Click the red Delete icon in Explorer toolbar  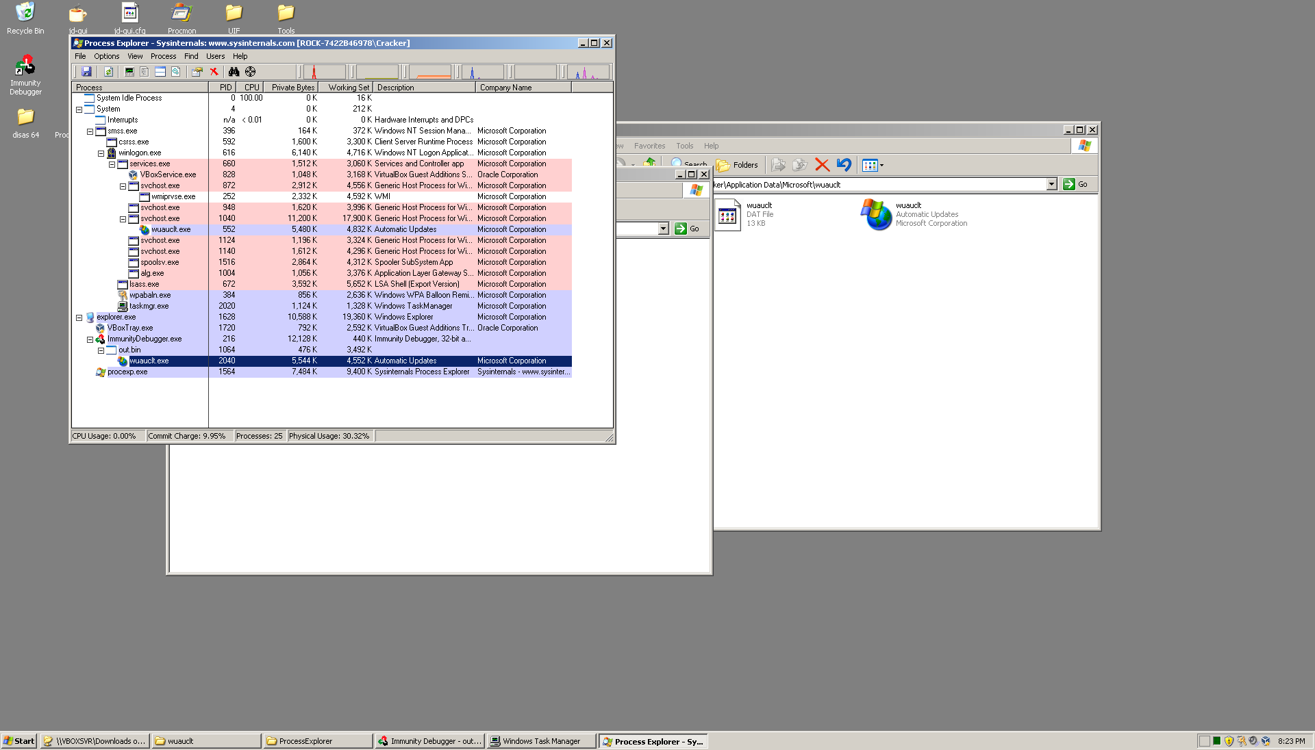(x=823, y=165)
